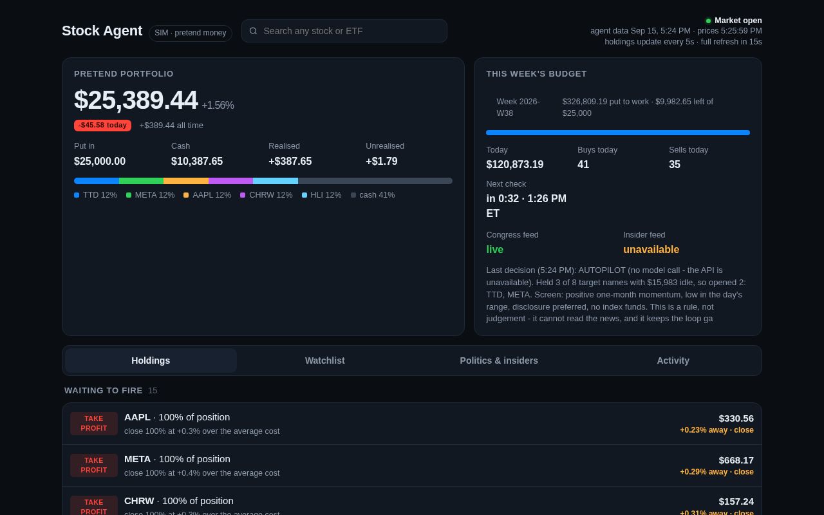Select the CHRW 100% of position row

tap(412, 501)
